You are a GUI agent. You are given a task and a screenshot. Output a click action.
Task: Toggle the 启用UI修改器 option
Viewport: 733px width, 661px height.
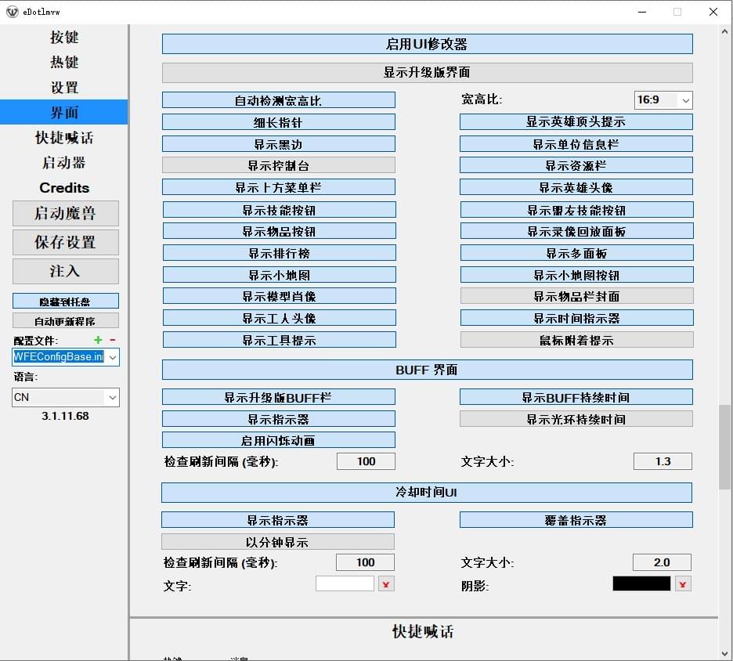(427, 44)
